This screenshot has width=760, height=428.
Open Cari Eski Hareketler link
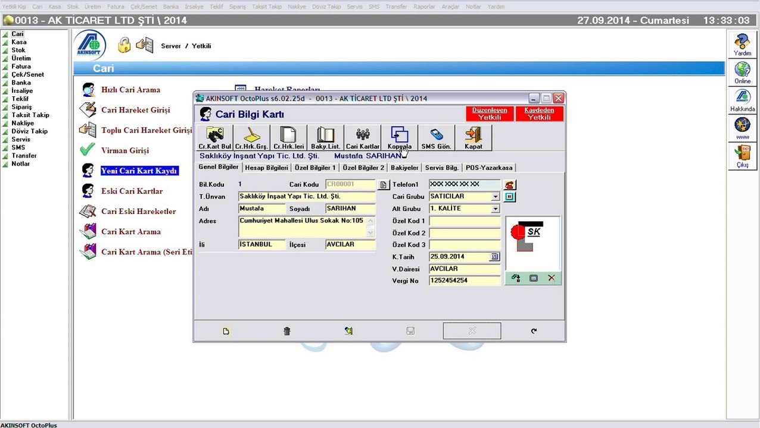[x=138, y=211]
